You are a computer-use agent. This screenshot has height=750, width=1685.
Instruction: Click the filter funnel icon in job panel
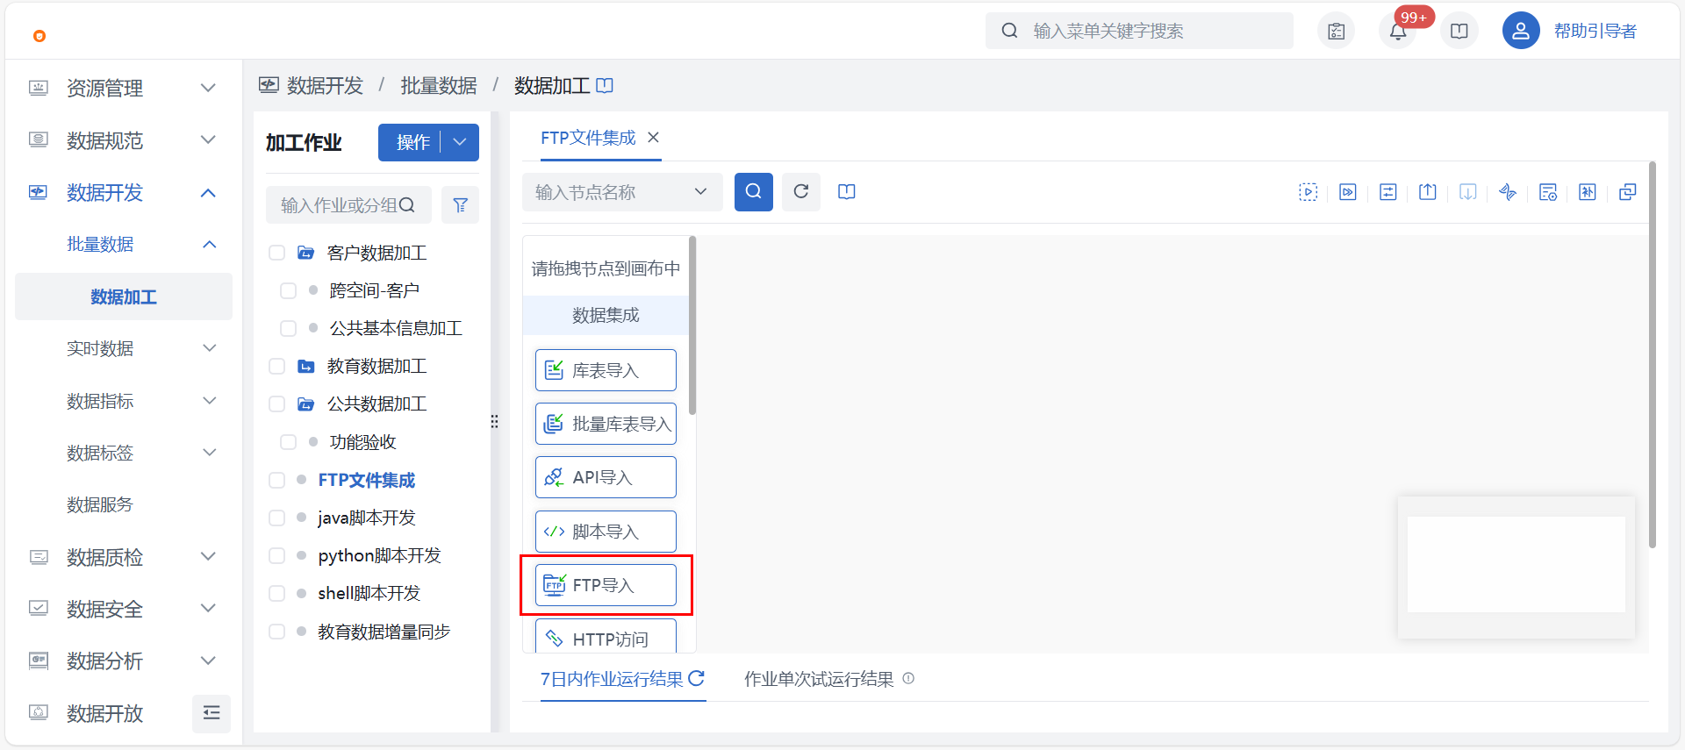tap(460, 205)
